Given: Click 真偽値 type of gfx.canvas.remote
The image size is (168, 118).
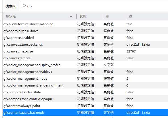Looking at the screenshot, I should 108,58.
